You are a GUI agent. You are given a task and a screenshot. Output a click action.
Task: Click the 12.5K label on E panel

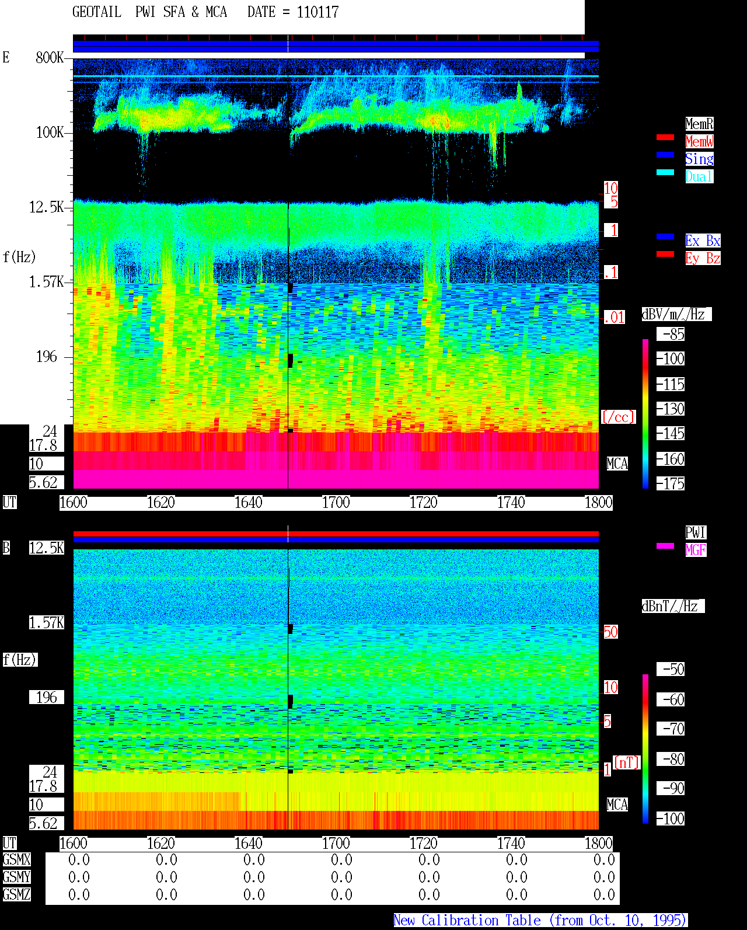[x=47, y=207]
